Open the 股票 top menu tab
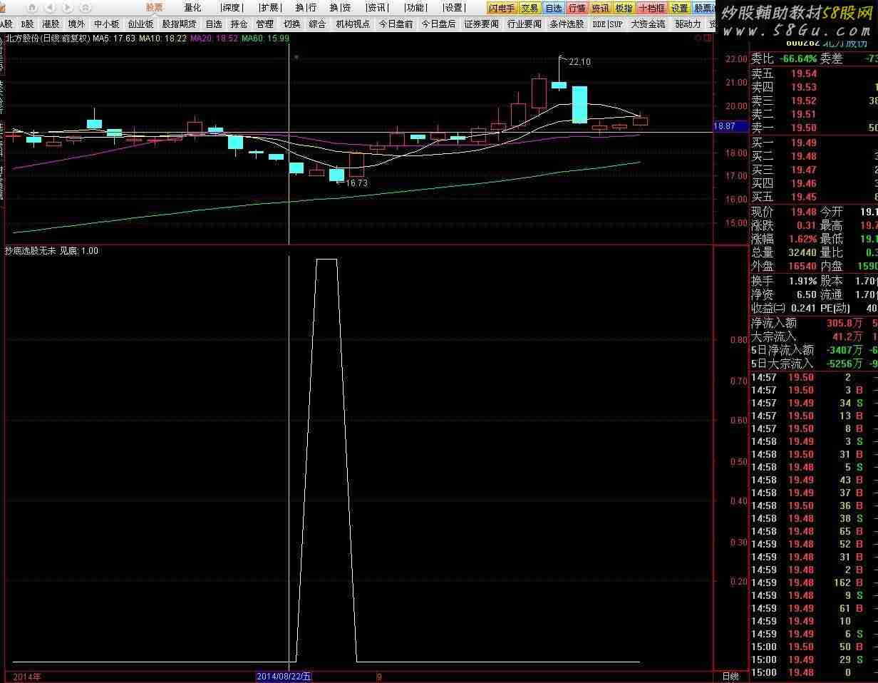 [154, 8]
